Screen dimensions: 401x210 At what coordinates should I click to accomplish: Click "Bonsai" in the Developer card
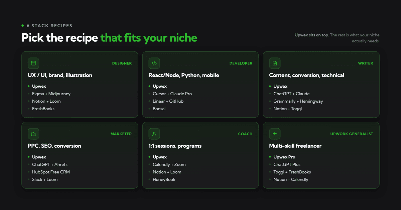pos(159,109)
